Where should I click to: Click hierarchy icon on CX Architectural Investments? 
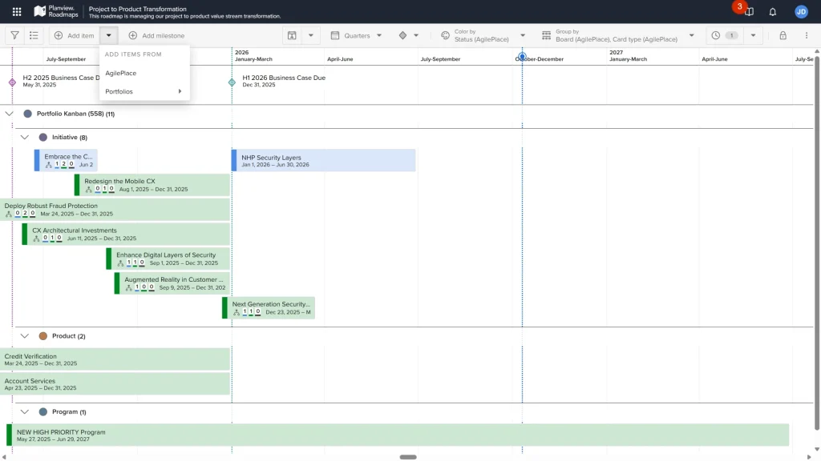(x=36, y=239)
